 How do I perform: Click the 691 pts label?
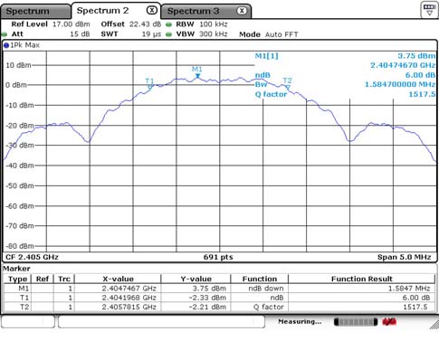pos(218,257)
